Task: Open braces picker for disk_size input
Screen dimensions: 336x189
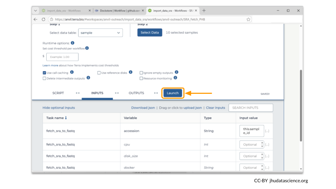Action: [267, 156]
